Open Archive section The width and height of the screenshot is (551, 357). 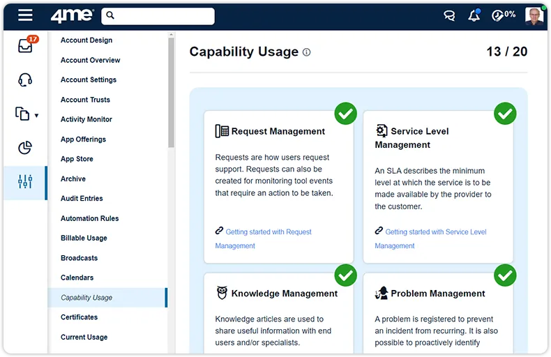[73, 179]
